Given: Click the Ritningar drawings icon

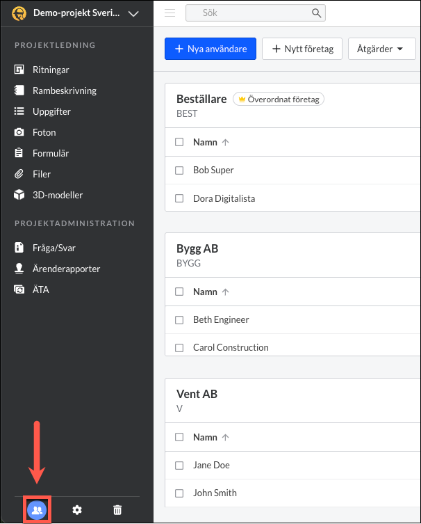Looking at the screenshot, I should point(19,70).
